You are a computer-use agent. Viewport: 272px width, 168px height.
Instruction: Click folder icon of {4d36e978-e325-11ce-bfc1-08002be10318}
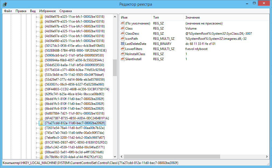pos(41,17)
